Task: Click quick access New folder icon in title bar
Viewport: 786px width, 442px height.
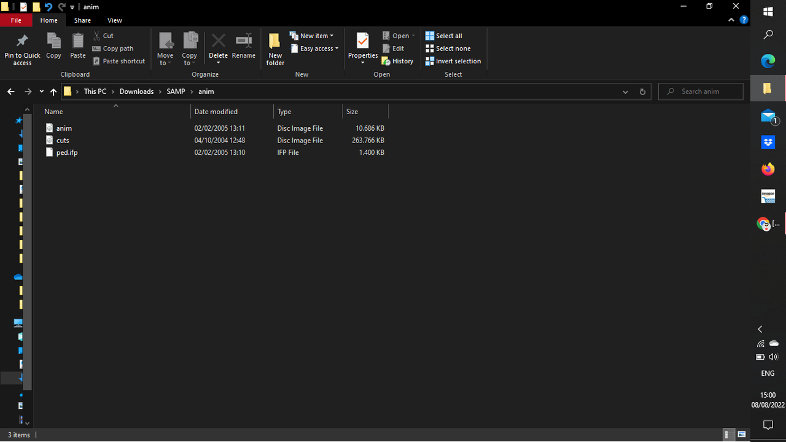Action: 36,7
